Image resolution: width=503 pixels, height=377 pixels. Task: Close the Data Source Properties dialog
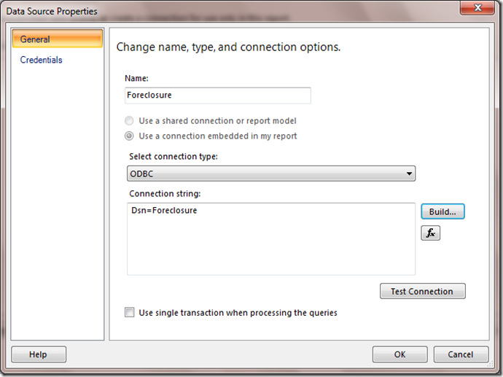click(477, 7)
